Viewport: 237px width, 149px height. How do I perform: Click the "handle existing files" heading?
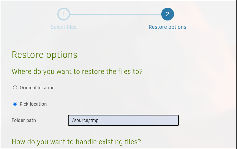click(76, 141)
